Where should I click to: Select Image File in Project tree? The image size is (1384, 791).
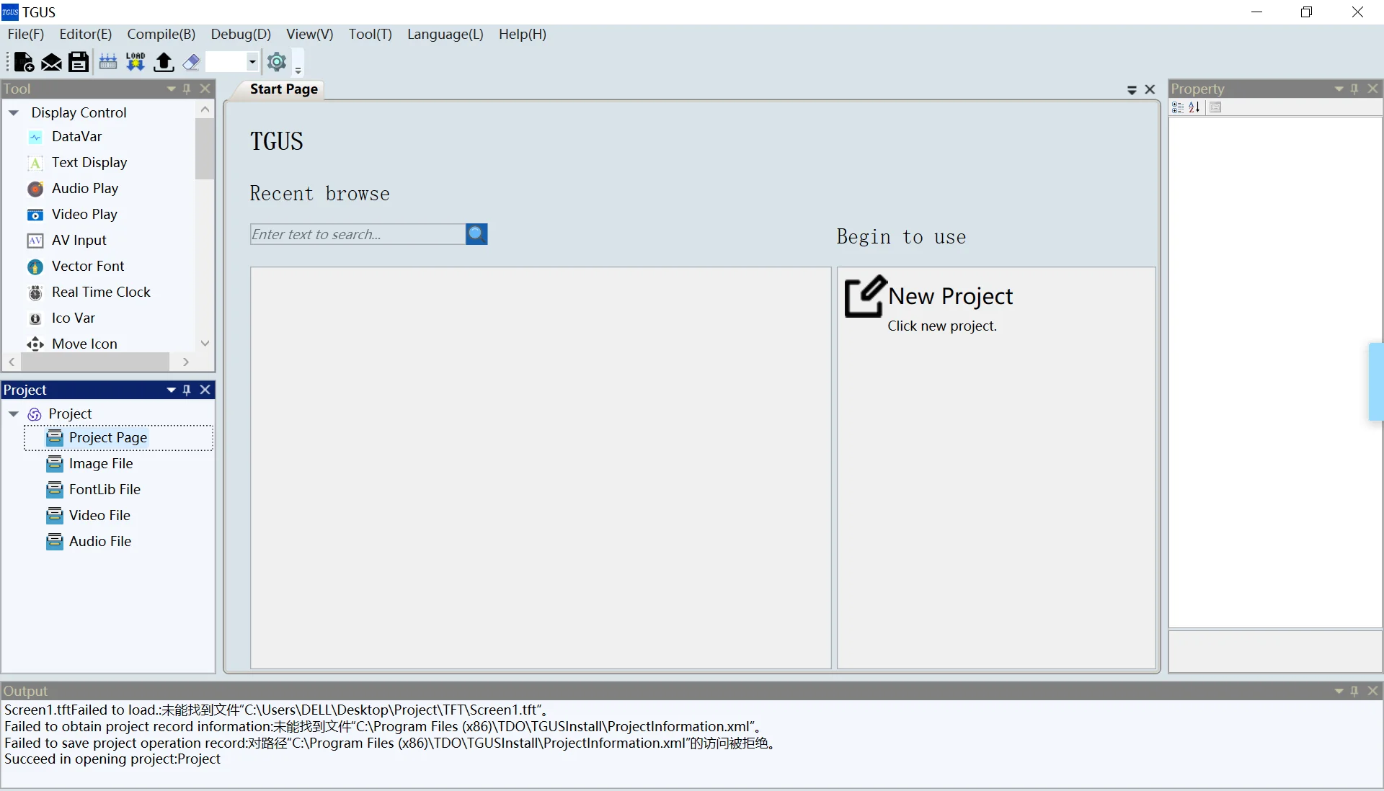(x=101, y=463)
